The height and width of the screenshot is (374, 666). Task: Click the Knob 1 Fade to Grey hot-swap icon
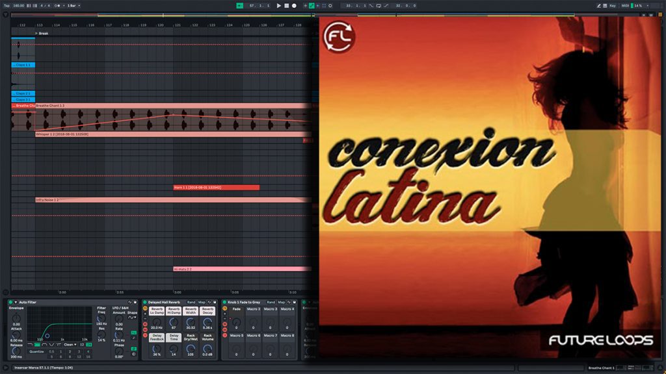[x=289, y=303]
